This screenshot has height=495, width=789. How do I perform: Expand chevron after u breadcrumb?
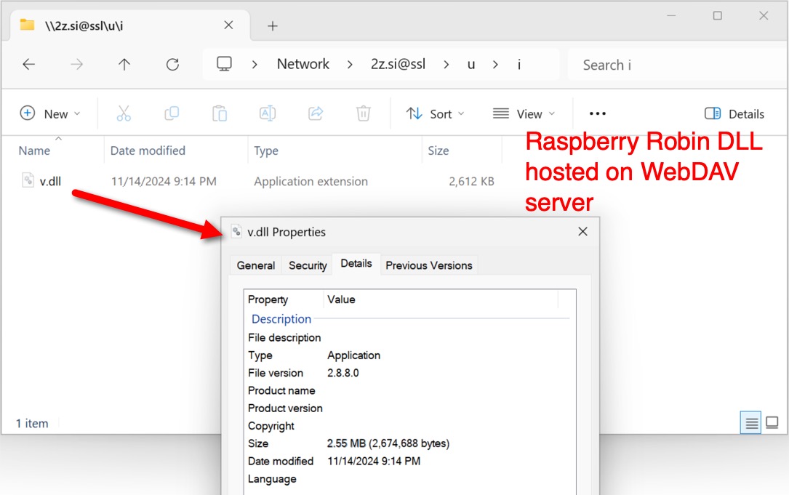[495, 65]
